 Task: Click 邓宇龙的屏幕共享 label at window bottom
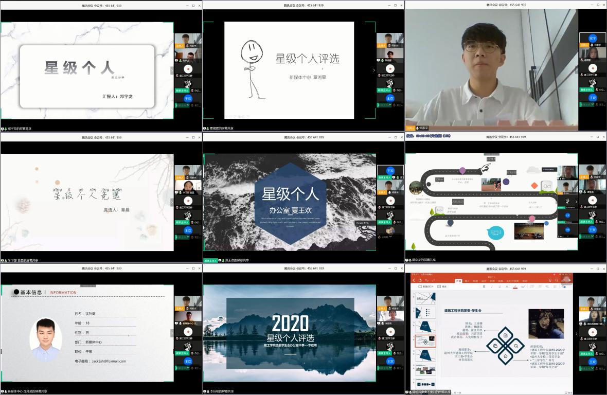19,129
